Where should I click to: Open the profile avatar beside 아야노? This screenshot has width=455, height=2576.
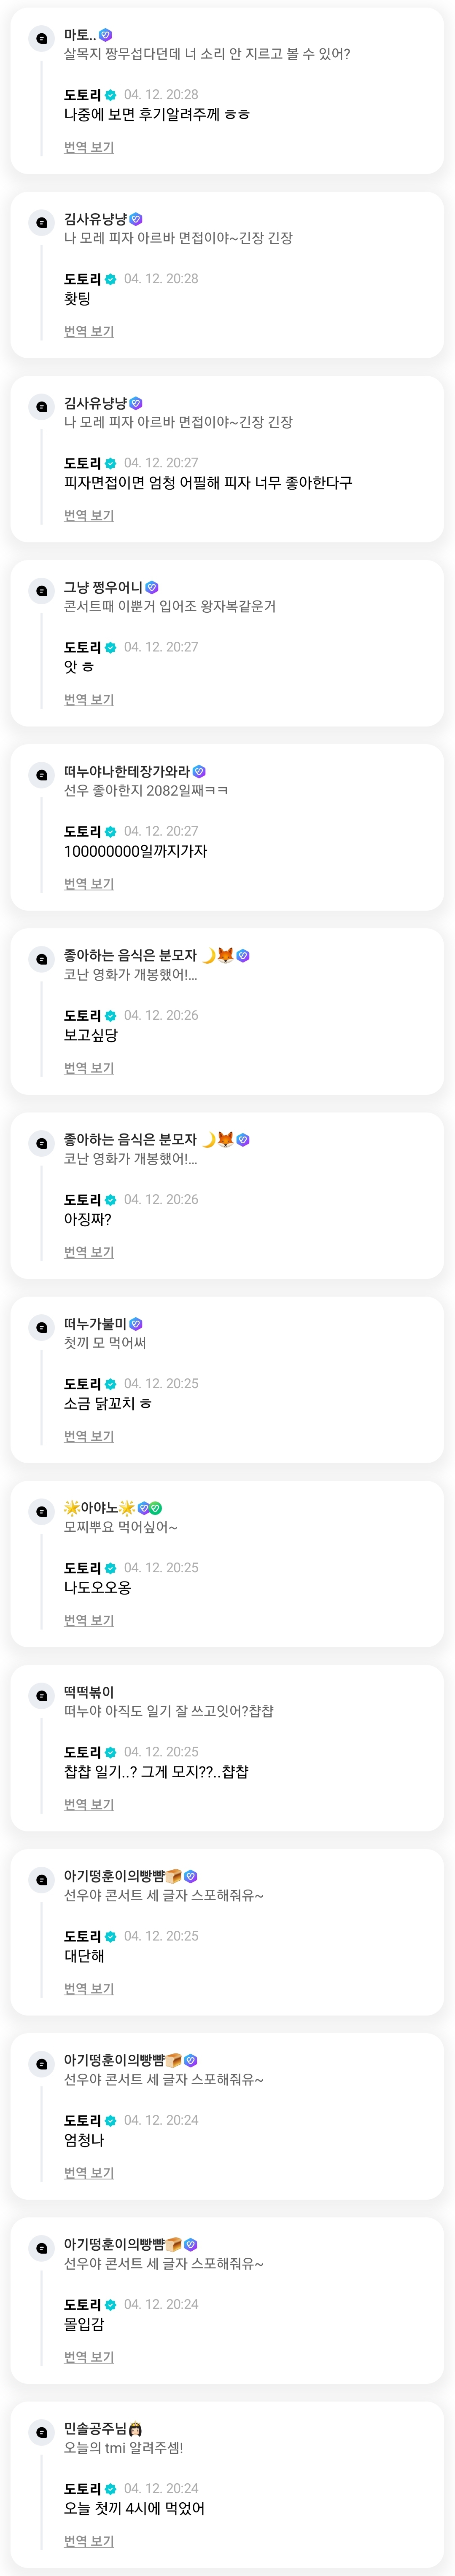(41, 1511)
